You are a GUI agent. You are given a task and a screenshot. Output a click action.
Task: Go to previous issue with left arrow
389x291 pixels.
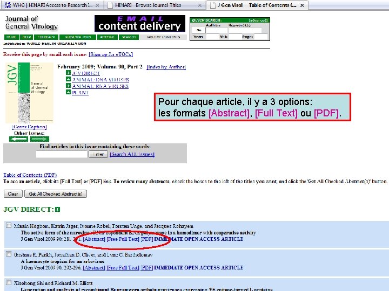tap(18, 139)
